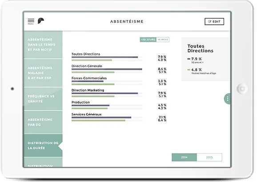Screen dimensions: 257x182
Task: Toggle the >6 mois filter
Action: point(163,40)
